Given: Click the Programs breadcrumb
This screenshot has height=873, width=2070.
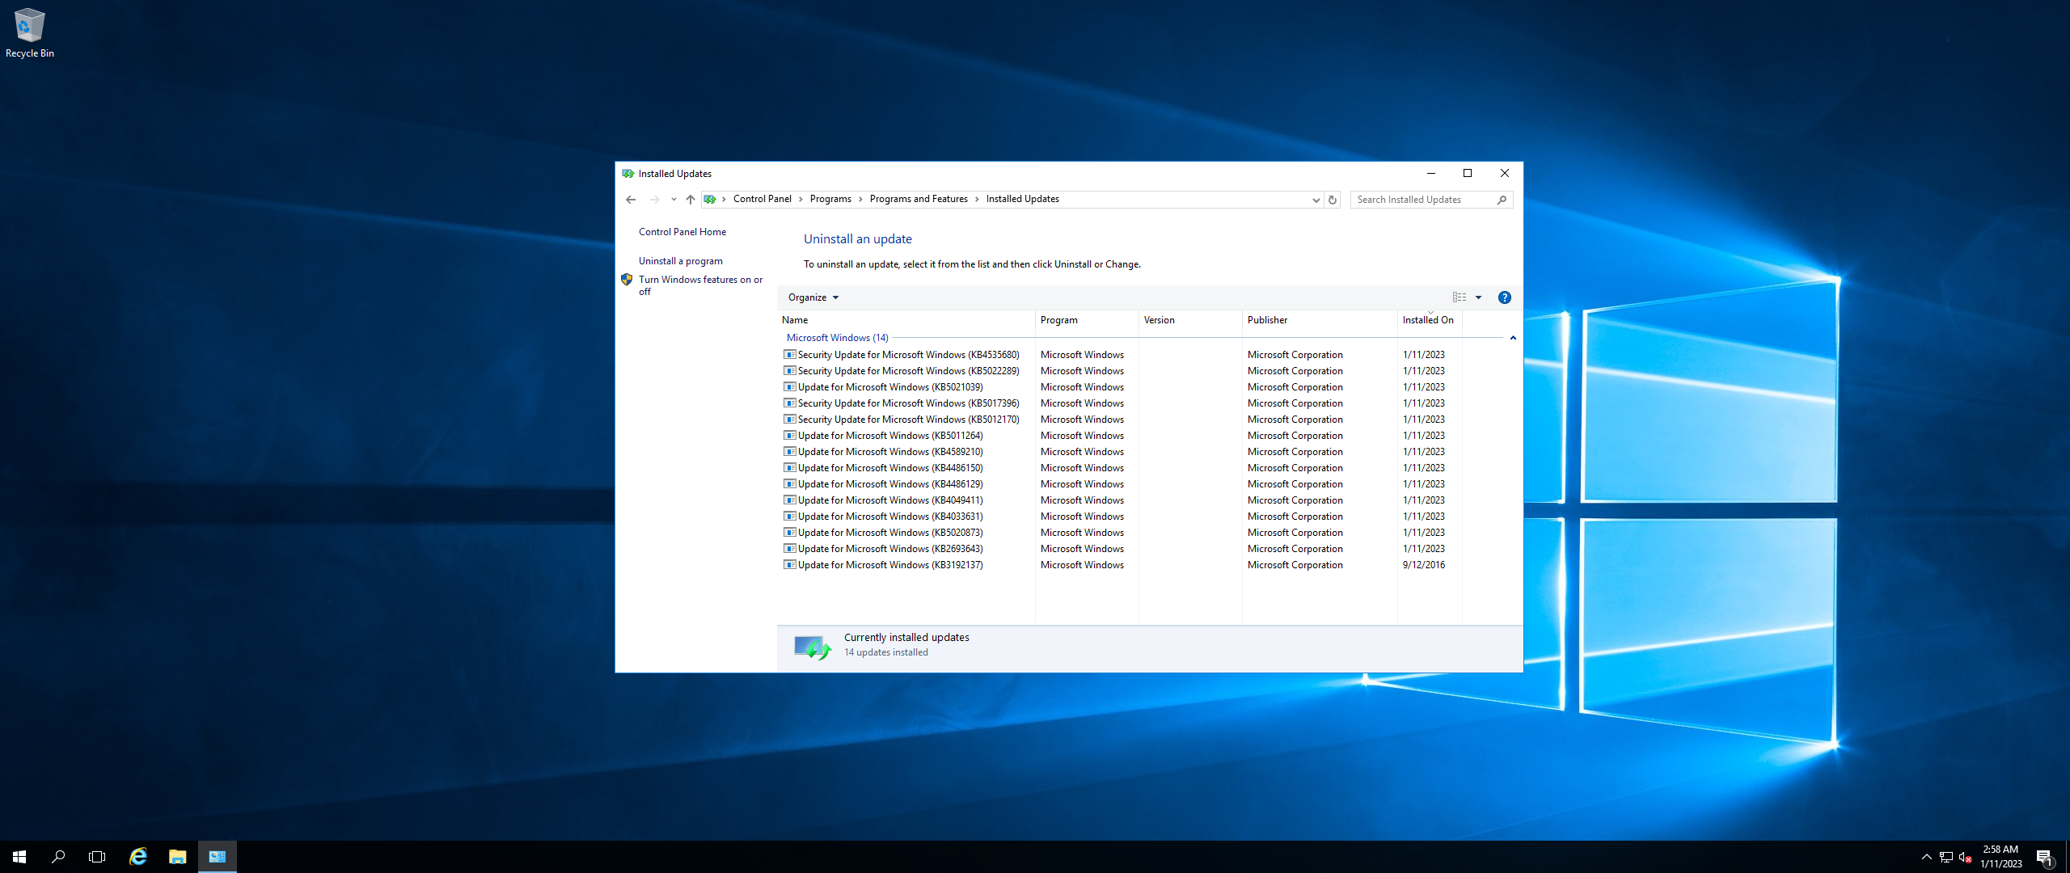Looking at the screenshot, I should pyautogui.click(x=830, y=199).
